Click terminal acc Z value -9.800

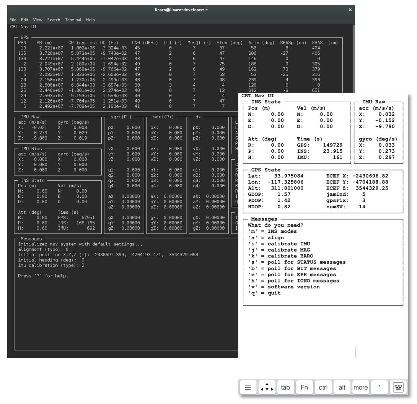(39, 138)
